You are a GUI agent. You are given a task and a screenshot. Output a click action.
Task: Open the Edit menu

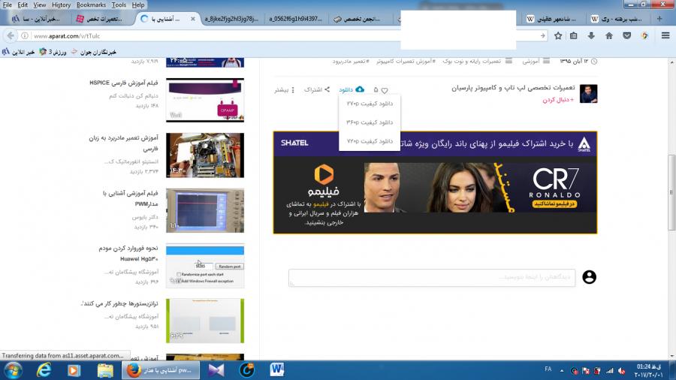click(x=23, y=5)
